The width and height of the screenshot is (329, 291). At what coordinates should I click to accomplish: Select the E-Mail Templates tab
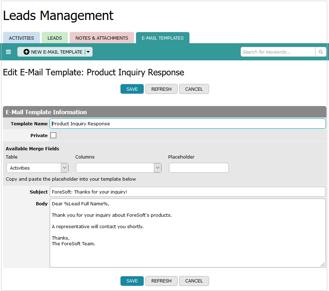click(163, 38)
